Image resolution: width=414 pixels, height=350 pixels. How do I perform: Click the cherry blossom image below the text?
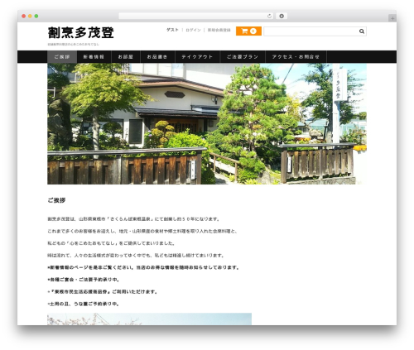[x=149, y=319]
